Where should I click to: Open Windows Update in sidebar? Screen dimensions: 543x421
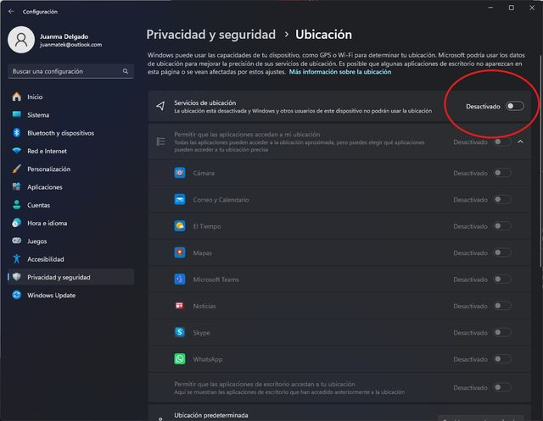[51, 296]
